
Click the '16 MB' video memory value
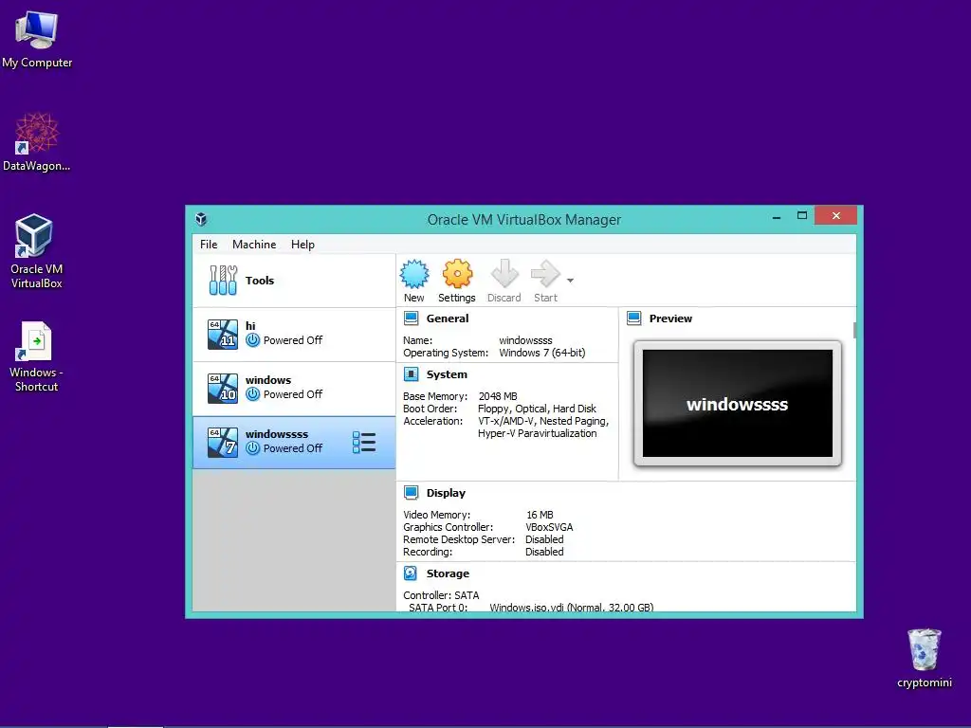[x=540, y=515]
